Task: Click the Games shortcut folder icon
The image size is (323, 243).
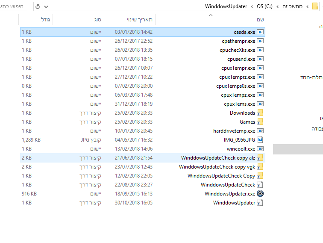Action: point(260,121)
